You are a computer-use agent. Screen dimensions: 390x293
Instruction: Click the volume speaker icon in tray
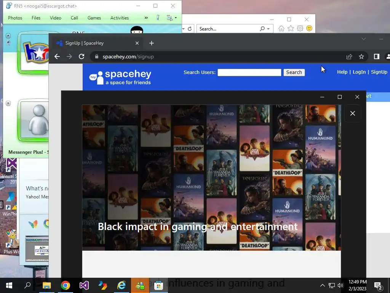(340, 285)
